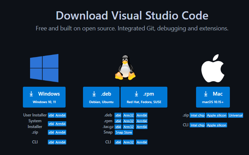This screenshot has width=249, height=155.
Task: Download Mac CLI for Apple silicon
Action: [x=217, y=125]
